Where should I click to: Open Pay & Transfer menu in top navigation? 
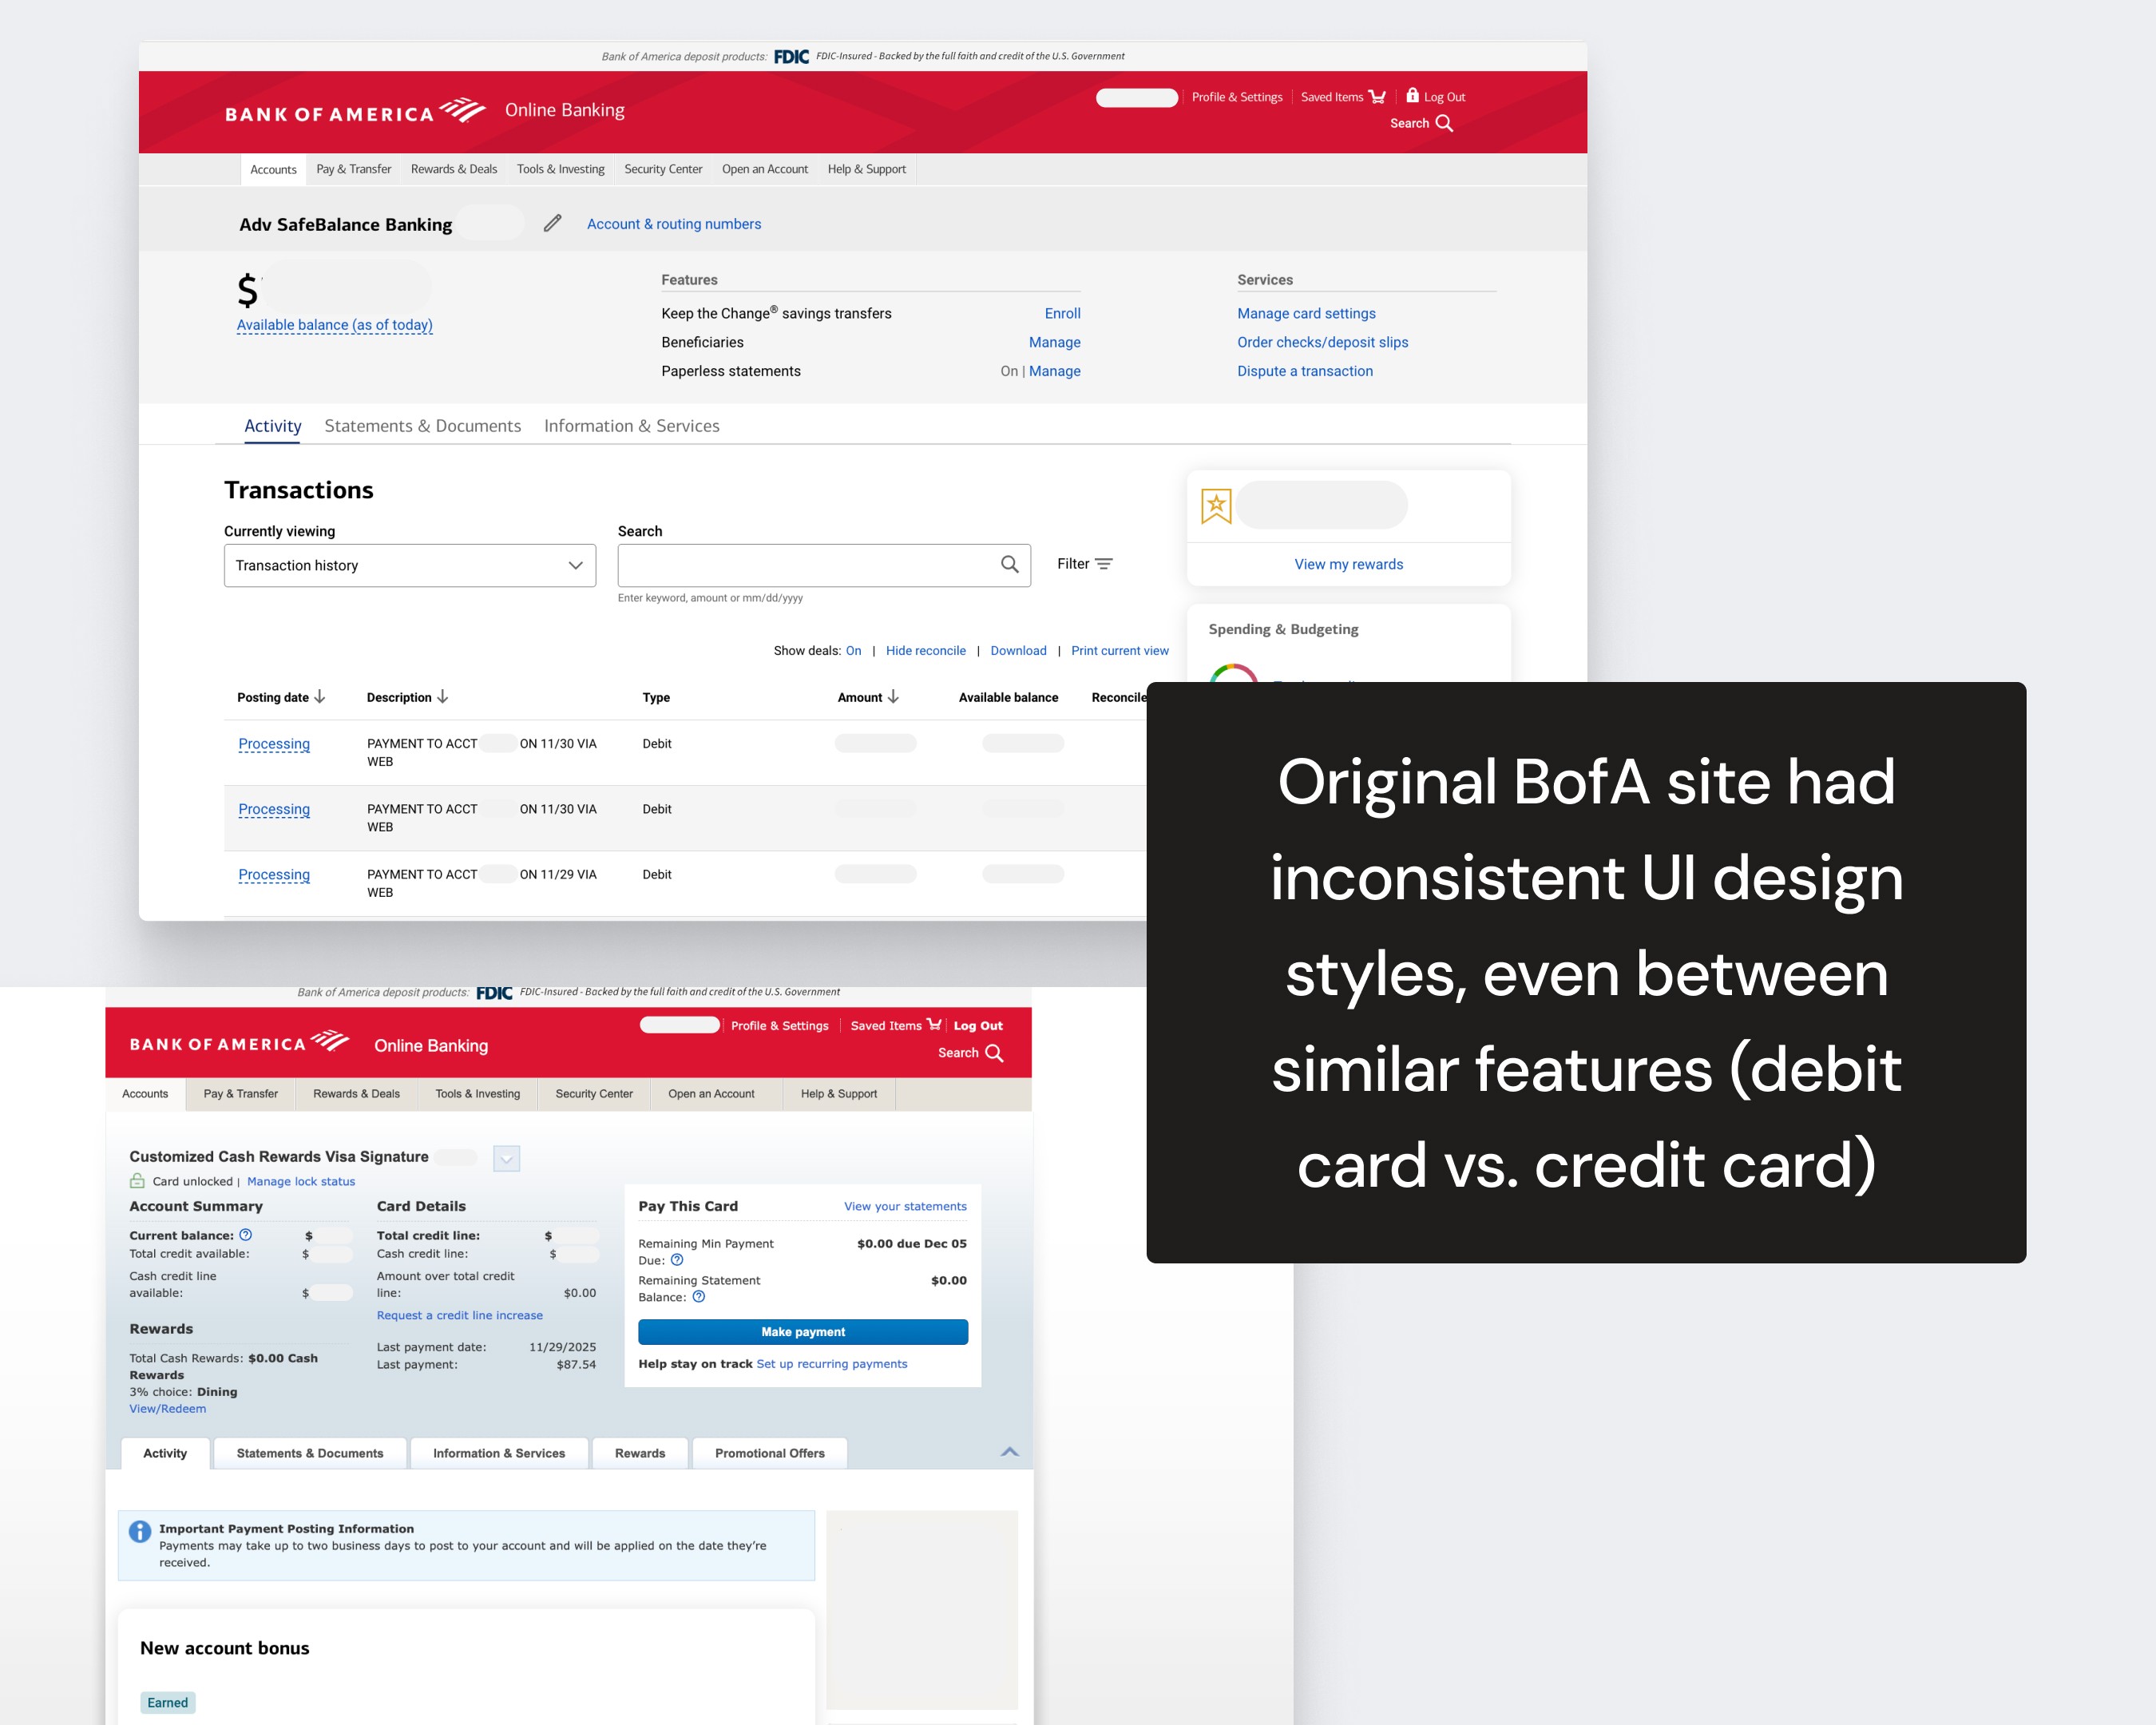click(353, 169)
